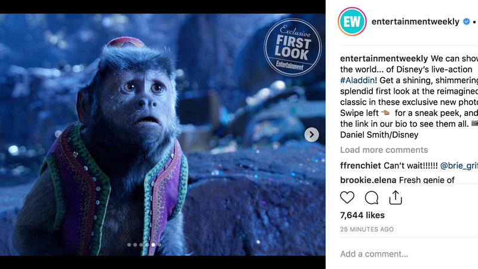Visit commenter brookie.elena's profile
The image size is (478, 269).
pyautogui.click(x=368, y=181)
